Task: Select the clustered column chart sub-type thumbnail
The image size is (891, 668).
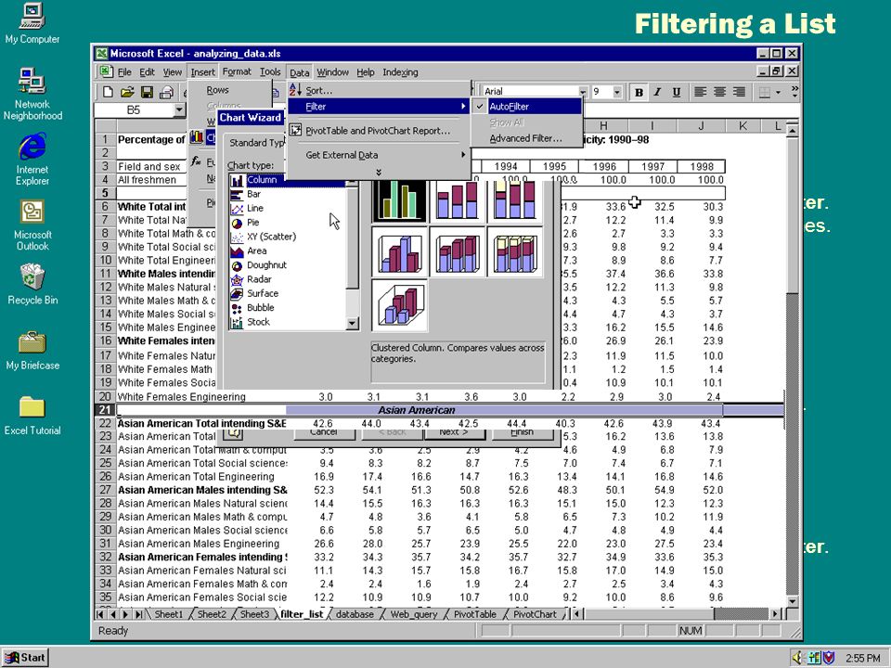Action: 399,200
